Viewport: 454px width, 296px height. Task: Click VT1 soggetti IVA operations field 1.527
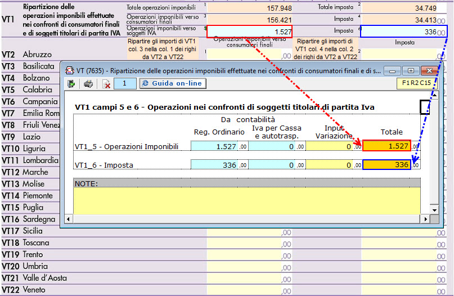[x=249, y=32]
